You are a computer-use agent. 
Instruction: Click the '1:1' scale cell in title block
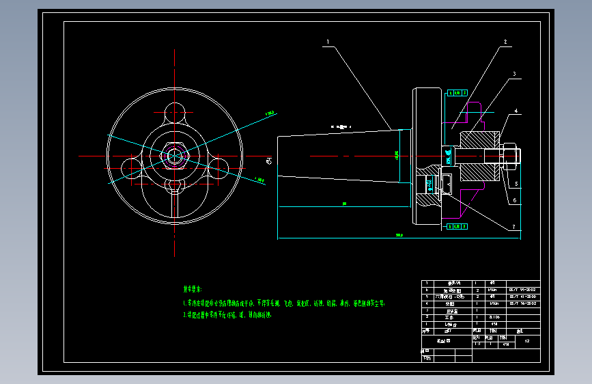(478, 344)
